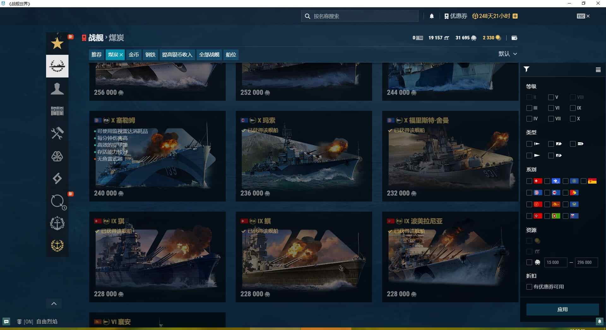
Task: Open the exchange/convert icon with 新 badge
Action: (x=57, y=202)
